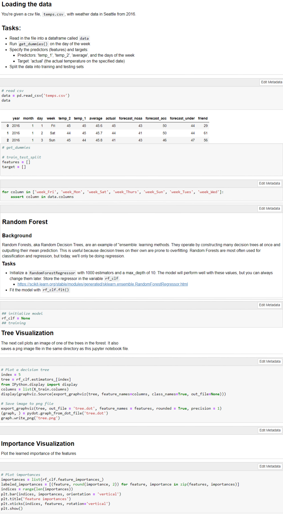The height and width of the screenshot is (514, 283).
Task: Click the average value 45.6 in the table
Action: click(99, 126)
